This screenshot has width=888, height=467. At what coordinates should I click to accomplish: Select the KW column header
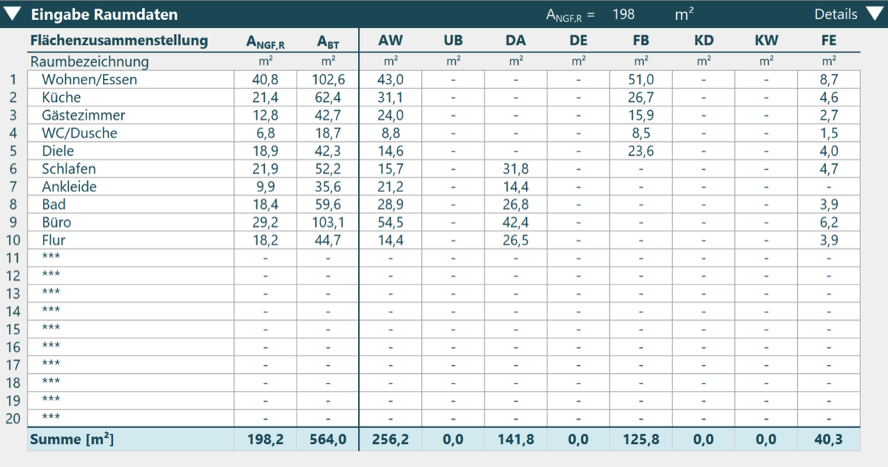coord(767,41)
